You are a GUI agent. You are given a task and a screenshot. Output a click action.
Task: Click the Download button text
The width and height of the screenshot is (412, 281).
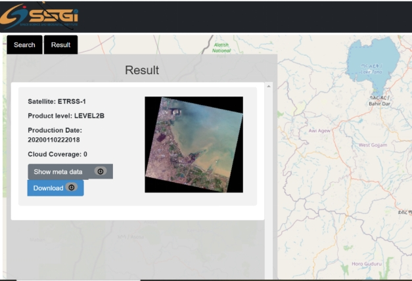tap(49, 188)
